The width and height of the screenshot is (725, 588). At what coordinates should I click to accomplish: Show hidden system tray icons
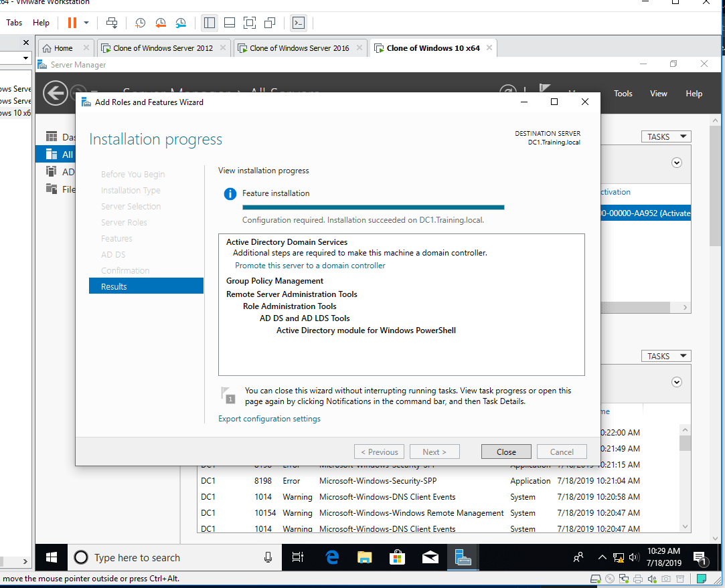point(602,557)
